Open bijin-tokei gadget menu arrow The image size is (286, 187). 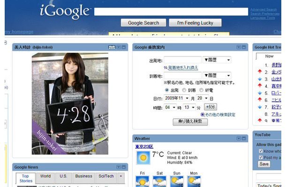(119, 47)
